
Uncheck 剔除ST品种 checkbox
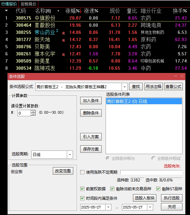tap(158, 189)
